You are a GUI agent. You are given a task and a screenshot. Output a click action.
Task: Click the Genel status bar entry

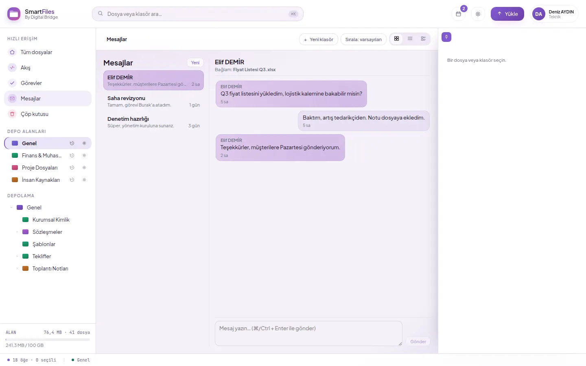pyautogui.click(x=81, y=360)
